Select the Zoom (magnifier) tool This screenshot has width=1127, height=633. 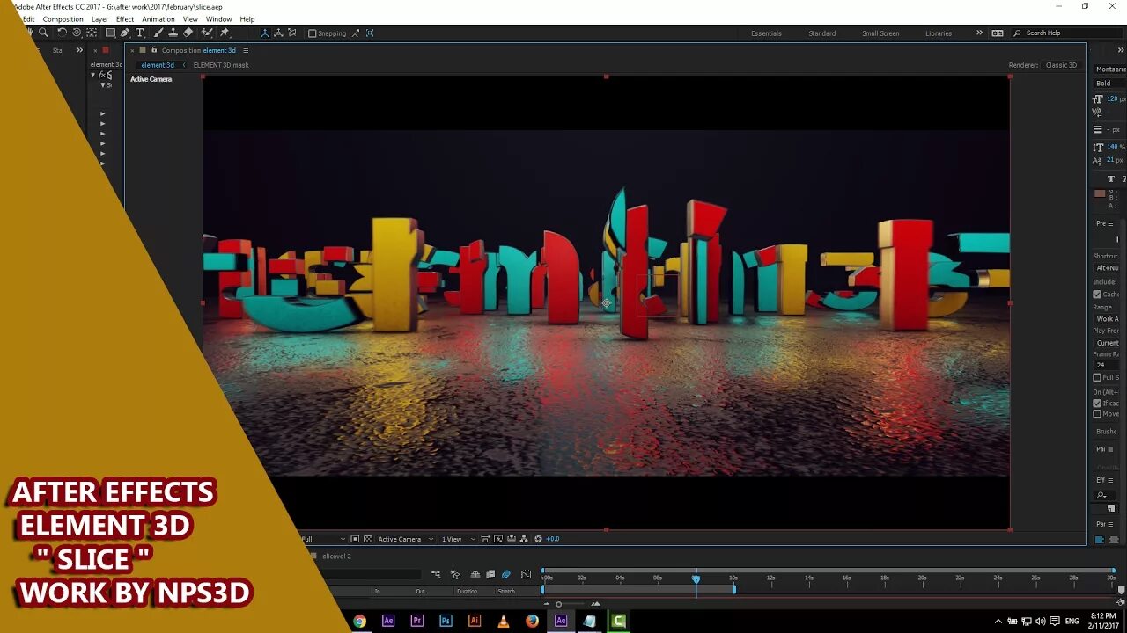43,33
